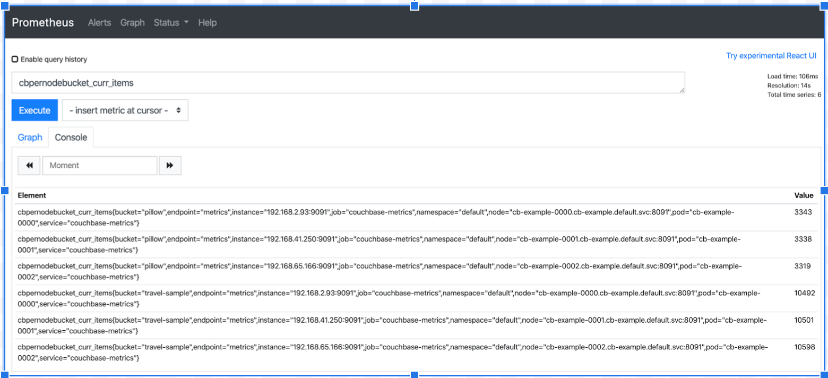This screenshot has width=828, height=378.
Task: Click the Prometheus logo
Action: pos(42,22)
